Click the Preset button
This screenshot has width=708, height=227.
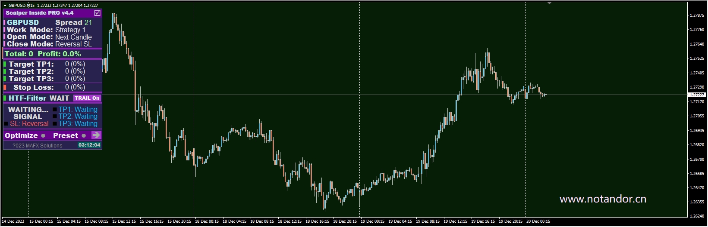pyautogui.click(x=66, y=135)
